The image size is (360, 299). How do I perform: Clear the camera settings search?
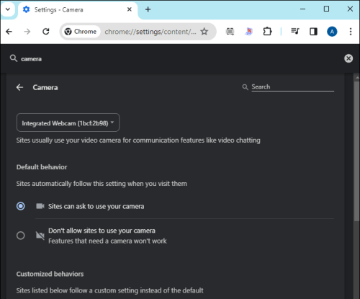coord(348,58)
